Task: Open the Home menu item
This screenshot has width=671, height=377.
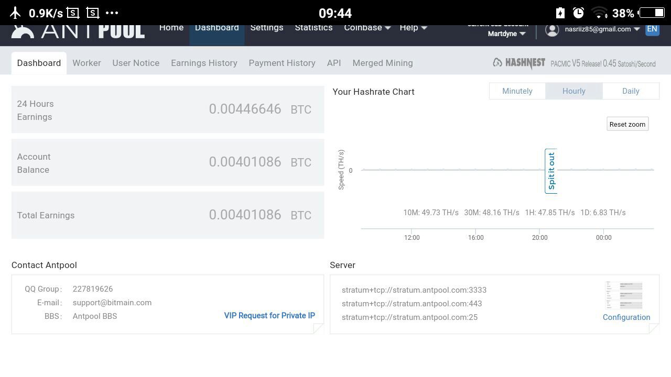Action: [x=171, y=28]
